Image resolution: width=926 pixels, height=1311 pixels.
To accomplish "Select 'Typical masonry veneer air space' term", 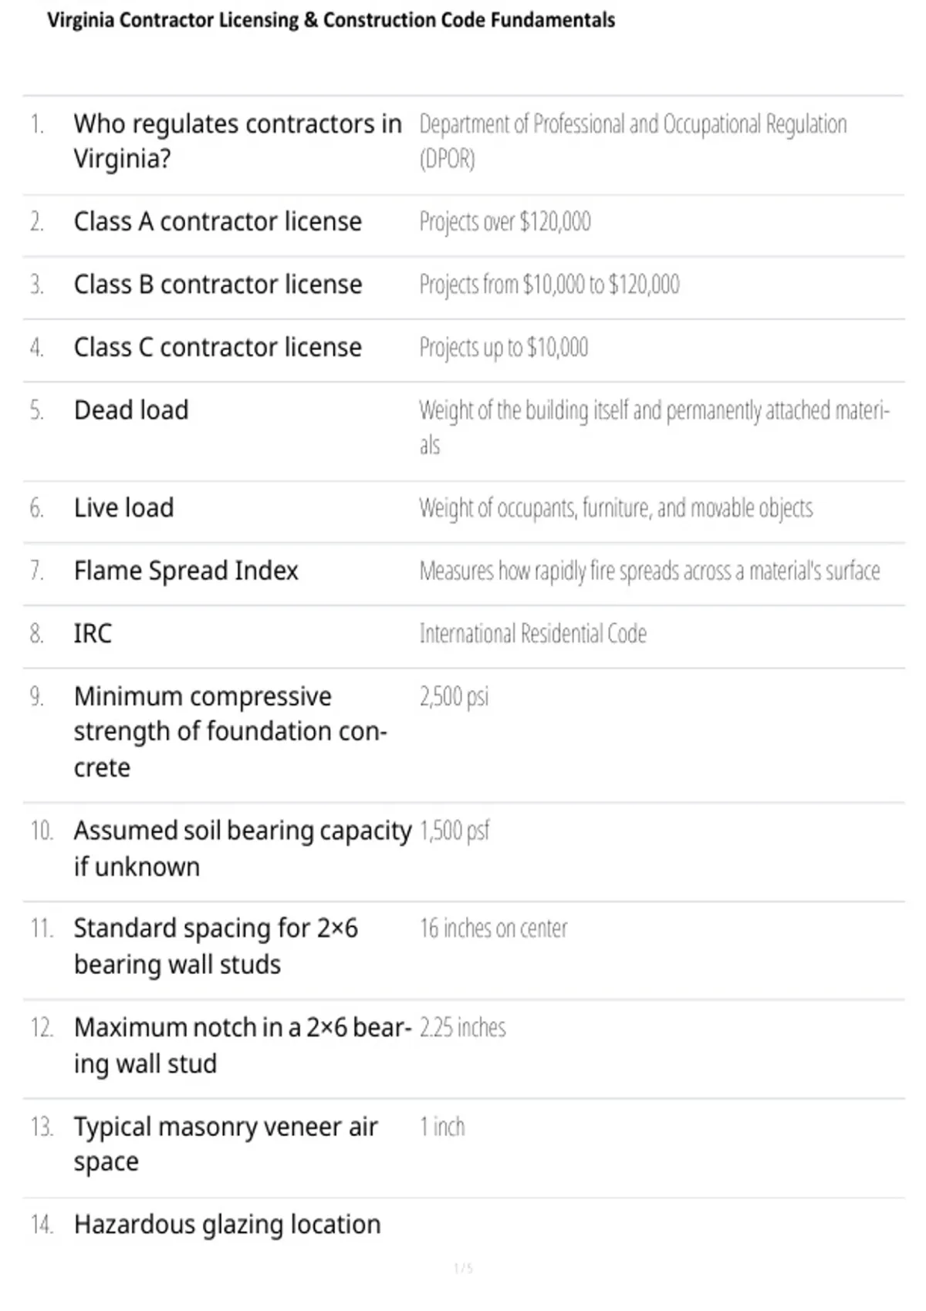I will point(225,1144).
